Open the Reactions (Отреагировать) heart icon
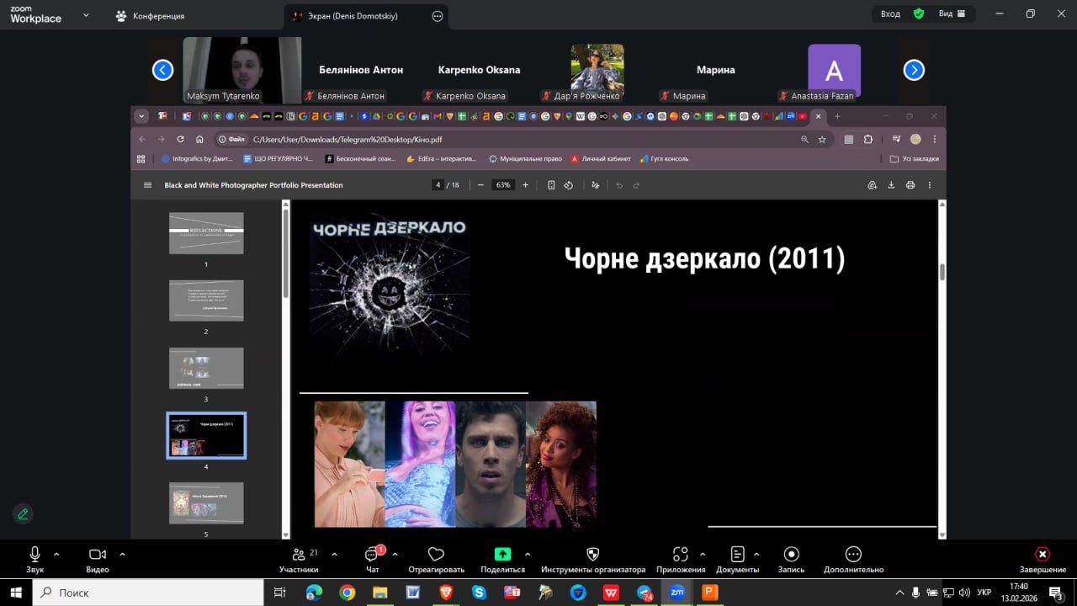The height and width of the screenshot is (606, 1077). pos(436,555)
